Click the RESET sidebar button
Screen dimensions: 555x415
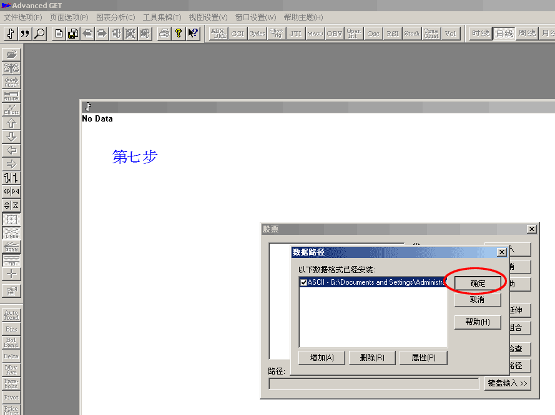11,82
